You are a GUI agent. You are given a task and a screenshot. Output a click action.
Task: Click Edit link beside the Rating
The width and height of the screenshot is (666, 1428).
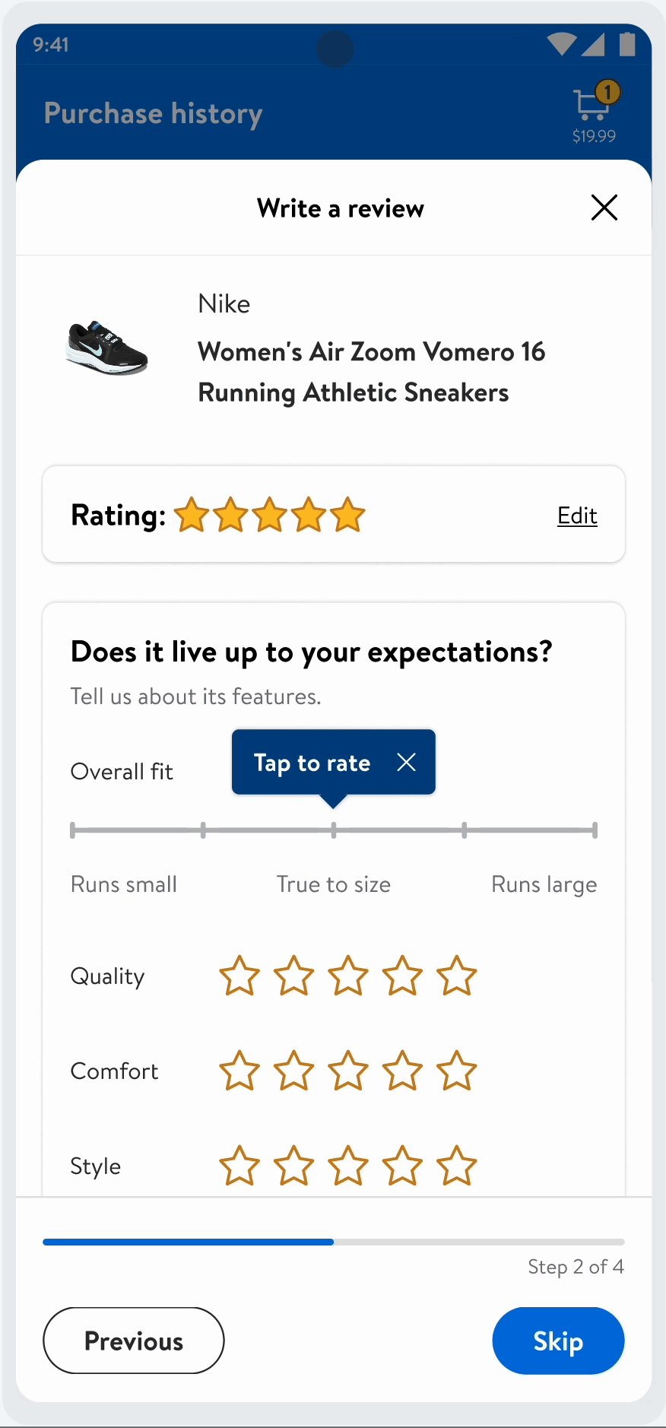coord(577,516)
